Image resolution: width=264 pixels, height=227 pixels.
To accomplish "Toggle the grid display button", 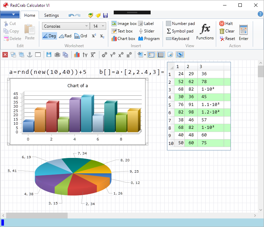I will pyautogui.click(x=161, y=55).
